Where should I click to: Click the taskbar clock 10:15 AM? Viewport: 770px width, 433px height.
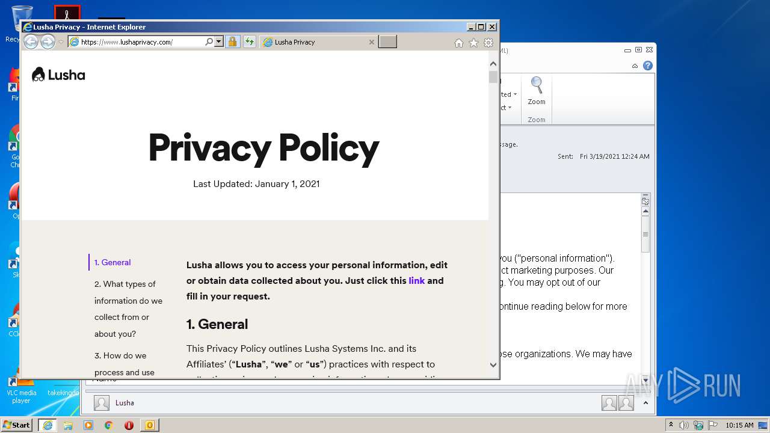(739, 425)
